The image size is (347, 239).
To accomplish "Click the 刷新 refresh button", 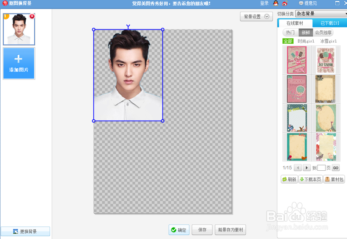I will 289,179.
